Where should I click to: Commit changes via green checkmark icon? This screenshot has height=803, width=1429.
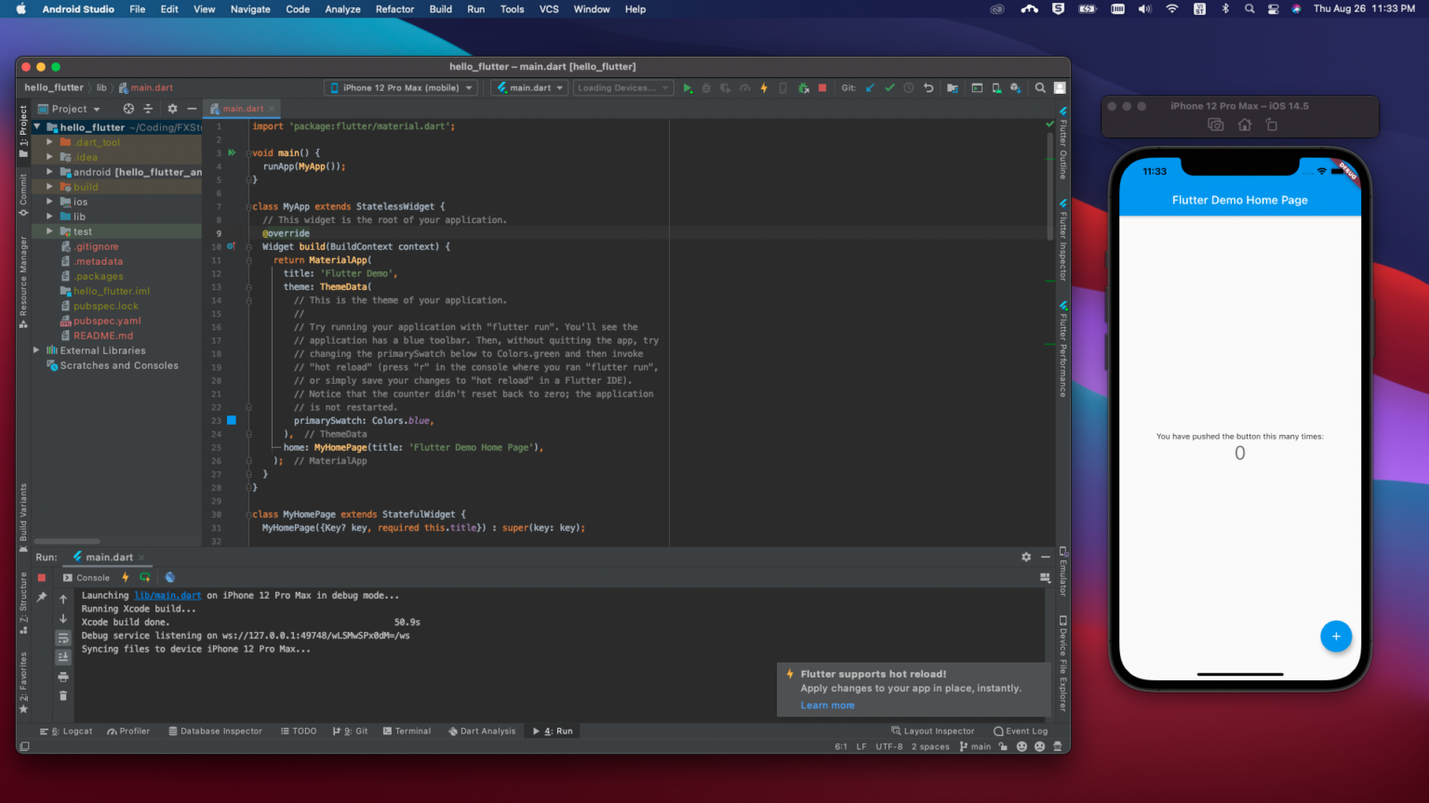889,87
